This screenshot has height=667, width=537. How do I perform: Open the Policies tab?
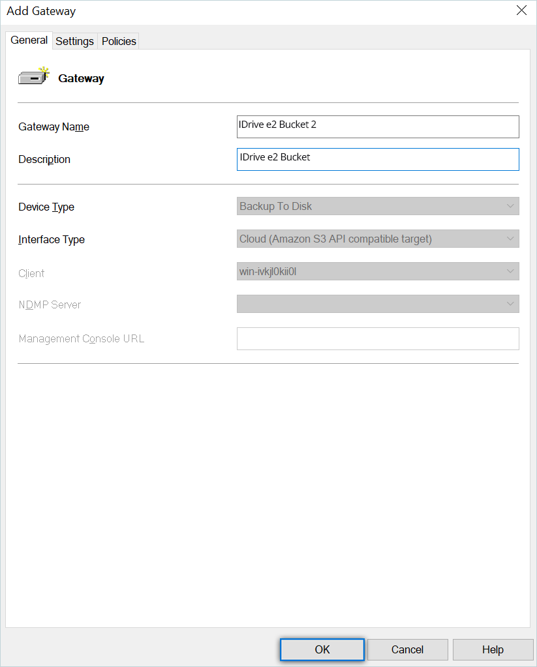119,41
